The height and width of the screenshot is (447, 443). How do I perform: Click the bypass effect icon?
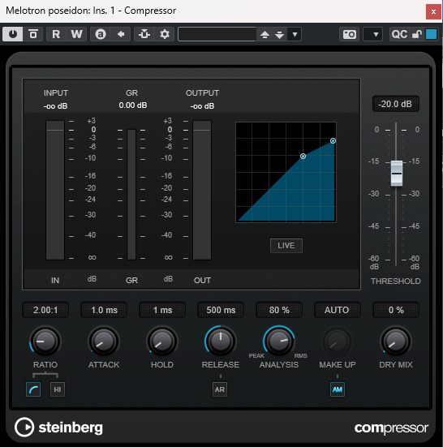click(x=33, y=34)
